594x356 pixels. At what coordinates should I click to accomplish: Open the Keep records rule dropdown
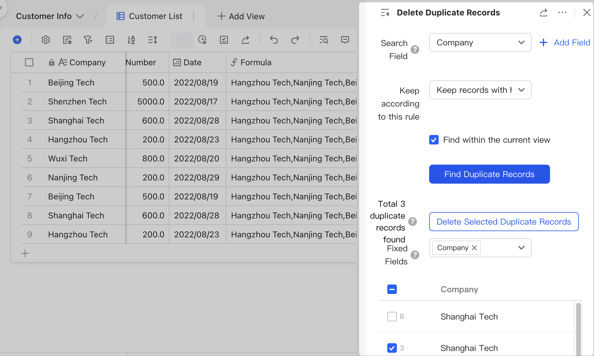(480, 90)
